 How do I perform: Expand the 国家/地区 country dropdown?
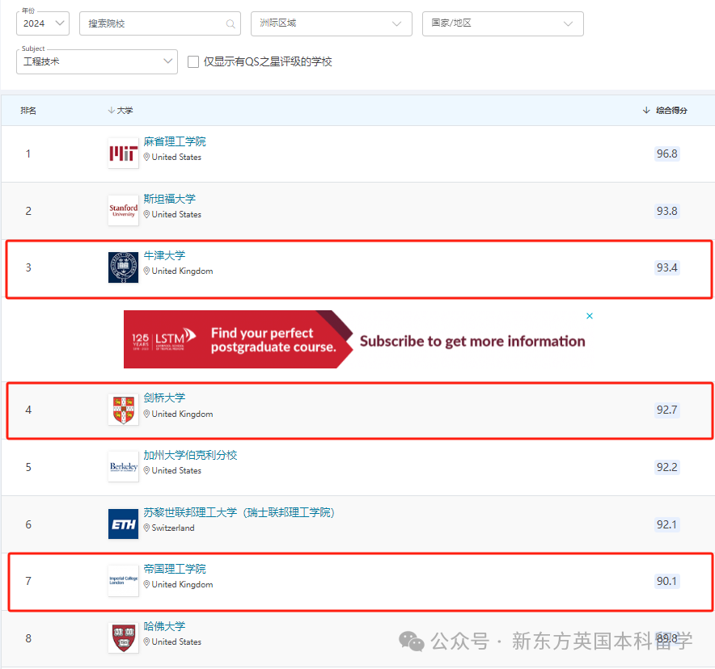tap(502, 23)
